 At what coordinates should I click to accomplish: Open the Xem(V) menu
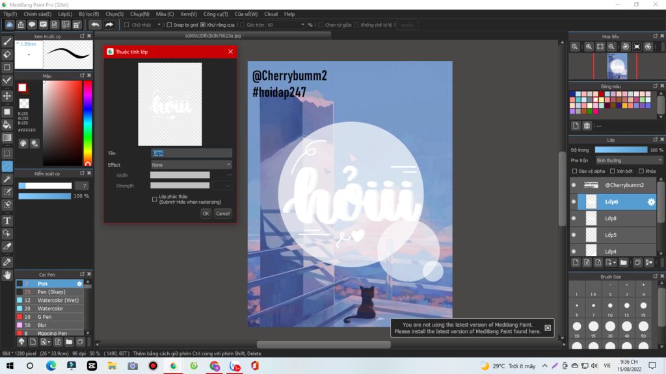(x=188, y=14)
